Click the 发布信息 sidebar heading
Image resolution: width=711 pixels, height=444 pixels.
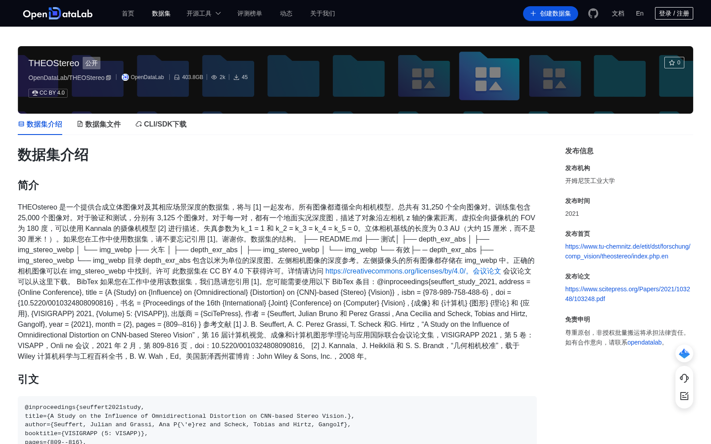(579, 151)
